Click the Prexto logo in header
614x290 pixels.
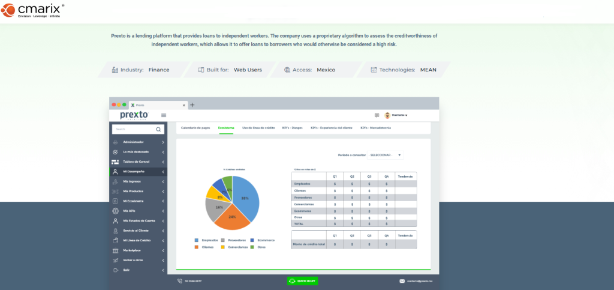(x=134, y=115)
